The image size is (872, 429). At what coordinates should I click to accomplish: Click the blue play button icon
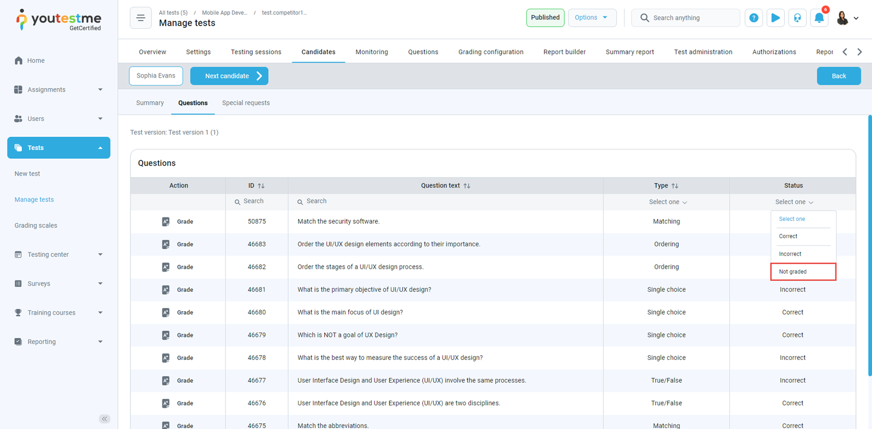[x=776, y=18]
